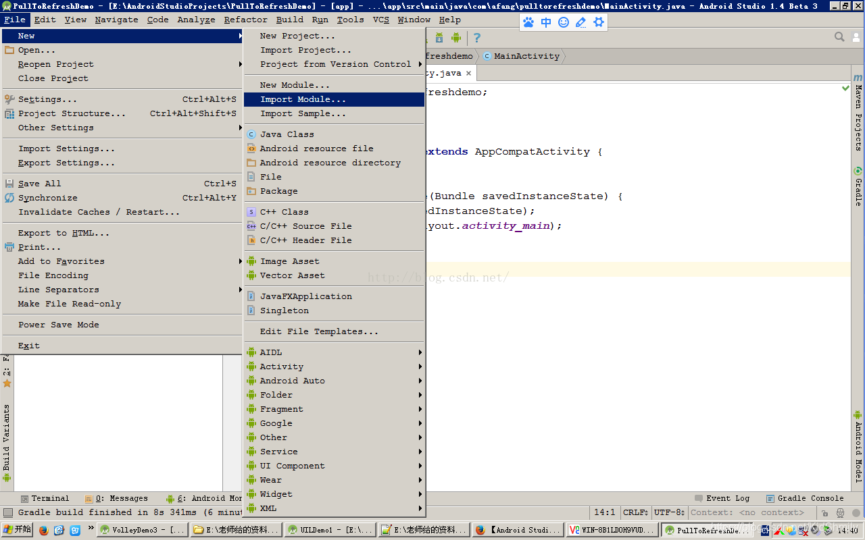Click CRLF line separator in status bar

[635, 512]
